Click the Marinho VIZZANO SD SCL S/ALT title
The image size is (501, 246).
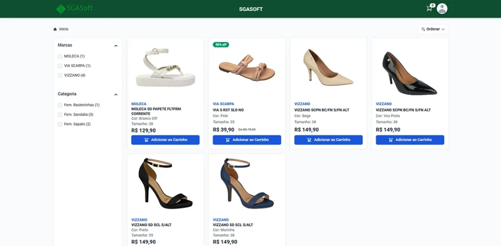click(x=233, y=225)
